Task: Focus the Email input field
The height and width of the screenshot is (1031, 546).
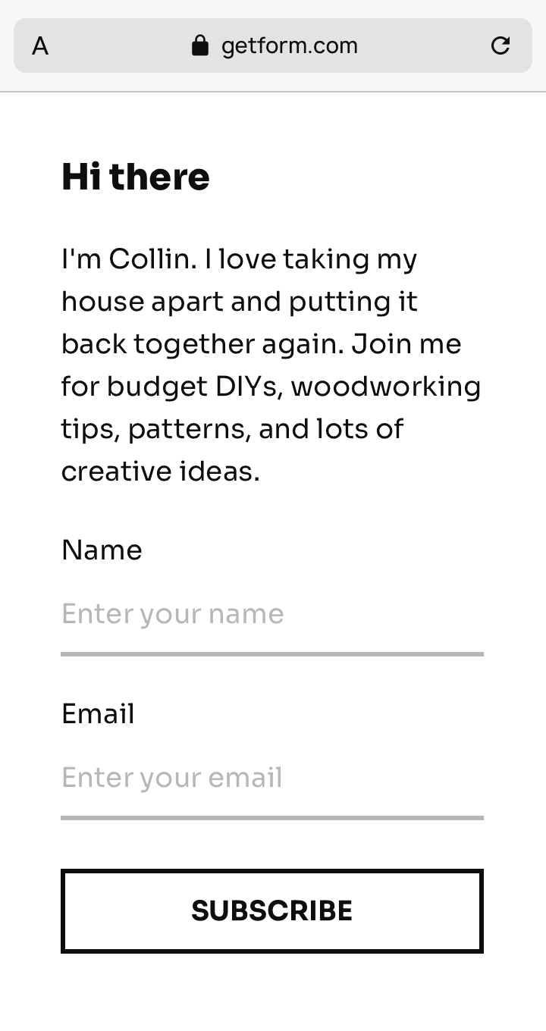Action: (x=271, y=778)
